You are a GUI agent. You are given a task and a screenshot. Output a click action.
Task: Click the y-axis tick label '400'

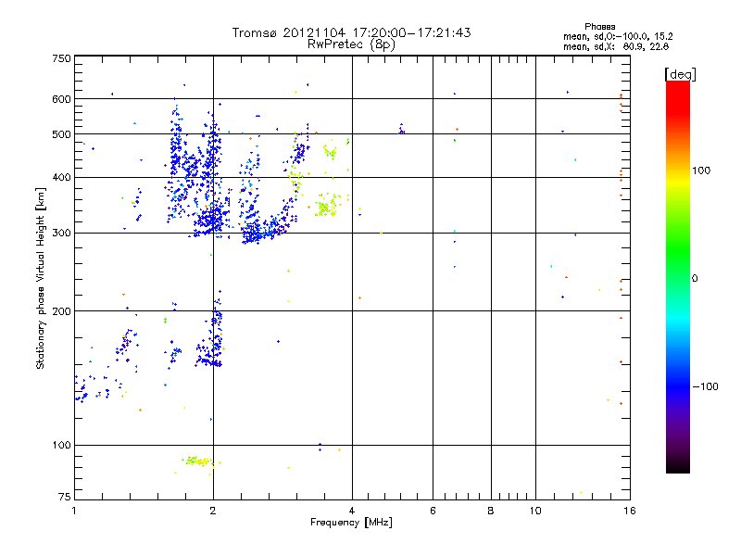tap(61, 178)
